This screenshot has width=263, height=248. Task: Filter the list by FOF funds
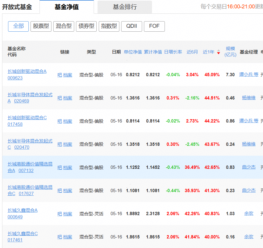click(x=154, y=26)
